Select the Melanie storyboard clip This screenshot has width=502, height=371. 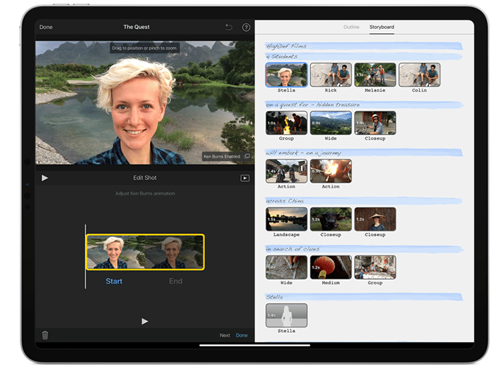coord(375,75)
